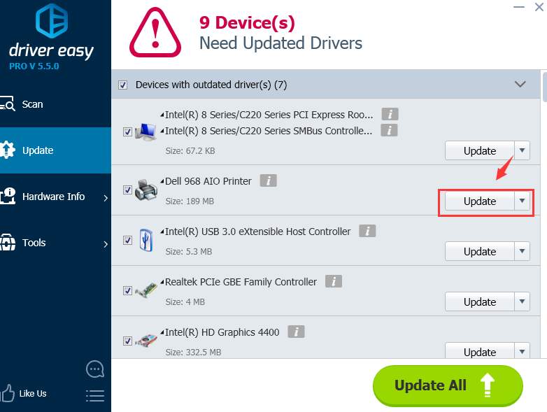The image size is (547, 412).
Task: Collapse triangle beside Dell 968 AIO Printer
Action: click(162, 180)
